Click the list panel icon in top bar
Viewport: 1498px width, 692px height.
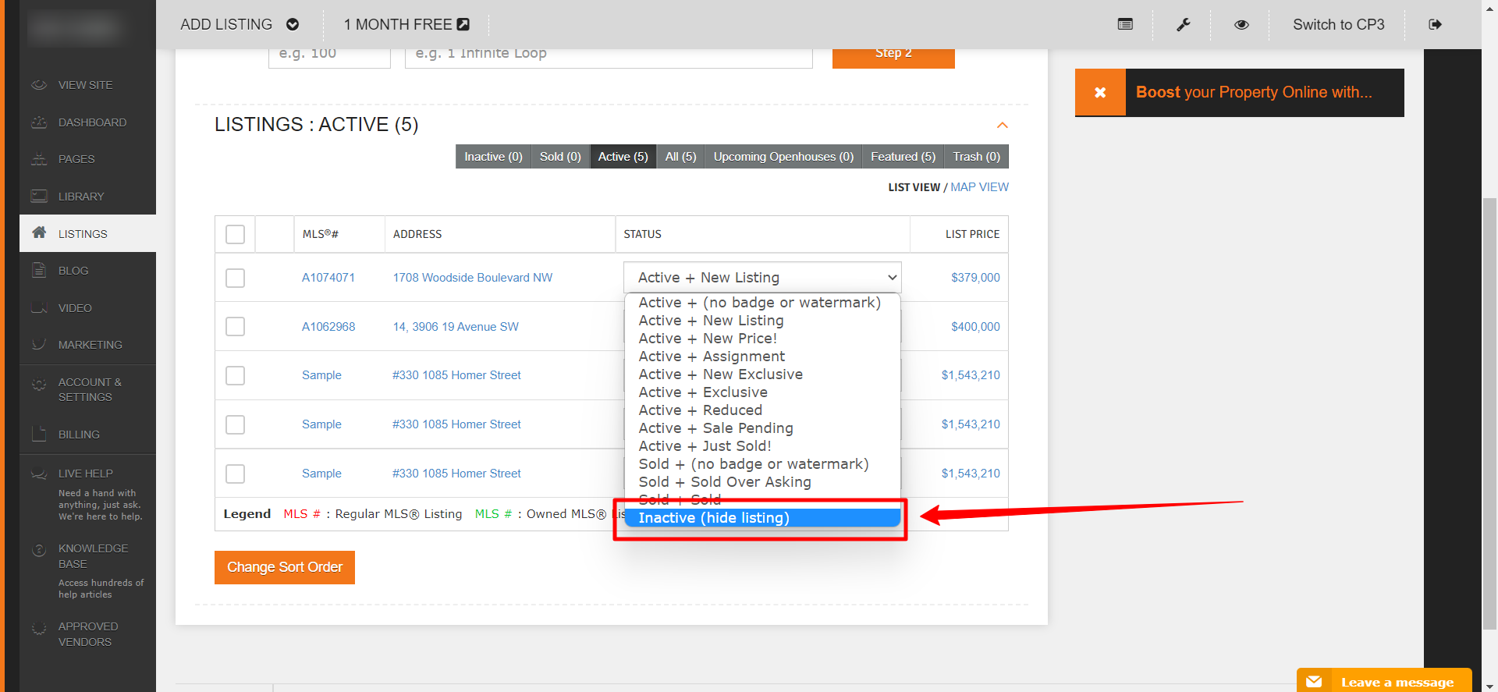[x=1125, y=24]
